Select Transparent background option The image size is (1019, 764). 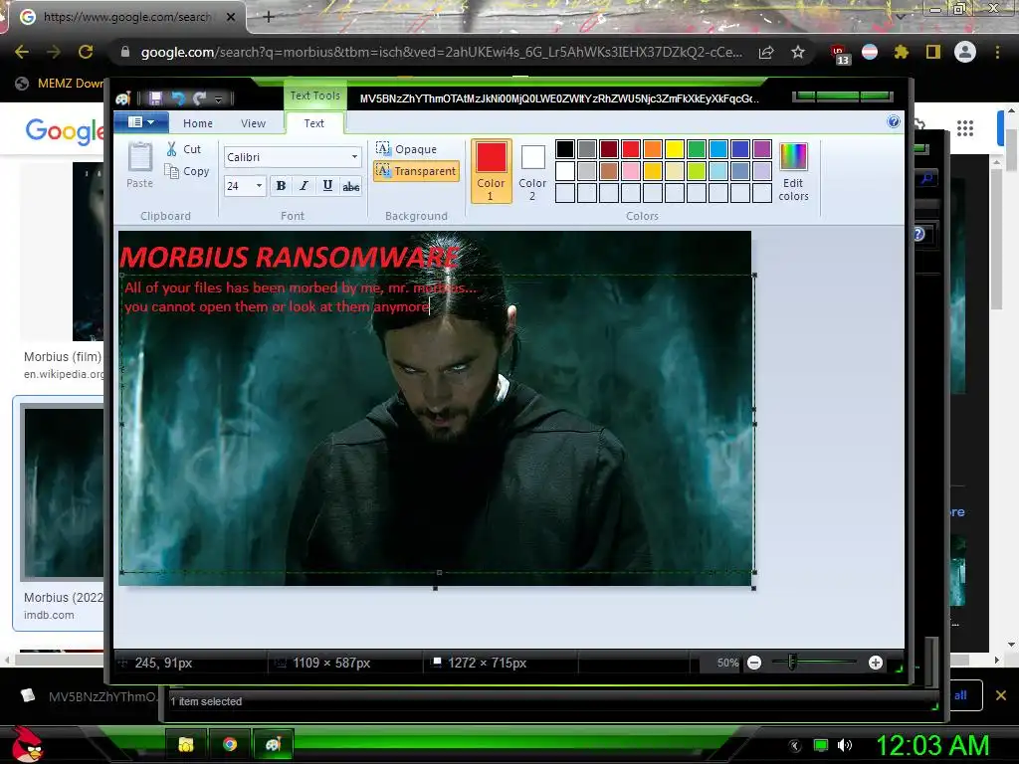click(x=417, y=171)
